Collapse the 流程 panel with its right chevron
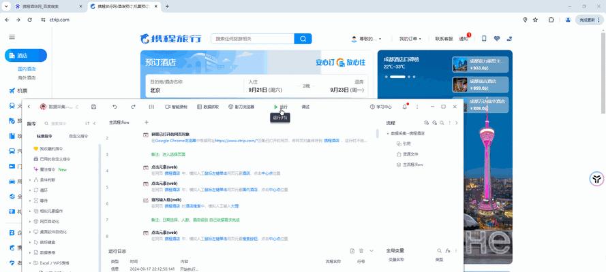This screenshot has width=606, height=272. pos(457,123)
